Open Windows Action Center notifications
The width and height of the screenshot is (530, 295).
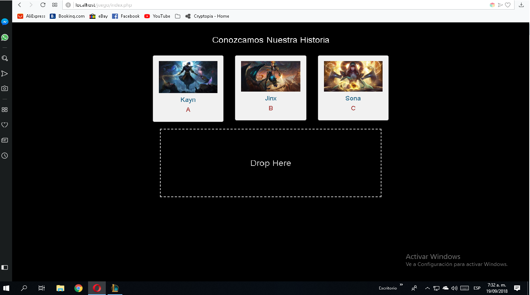[x=517, y=288]
